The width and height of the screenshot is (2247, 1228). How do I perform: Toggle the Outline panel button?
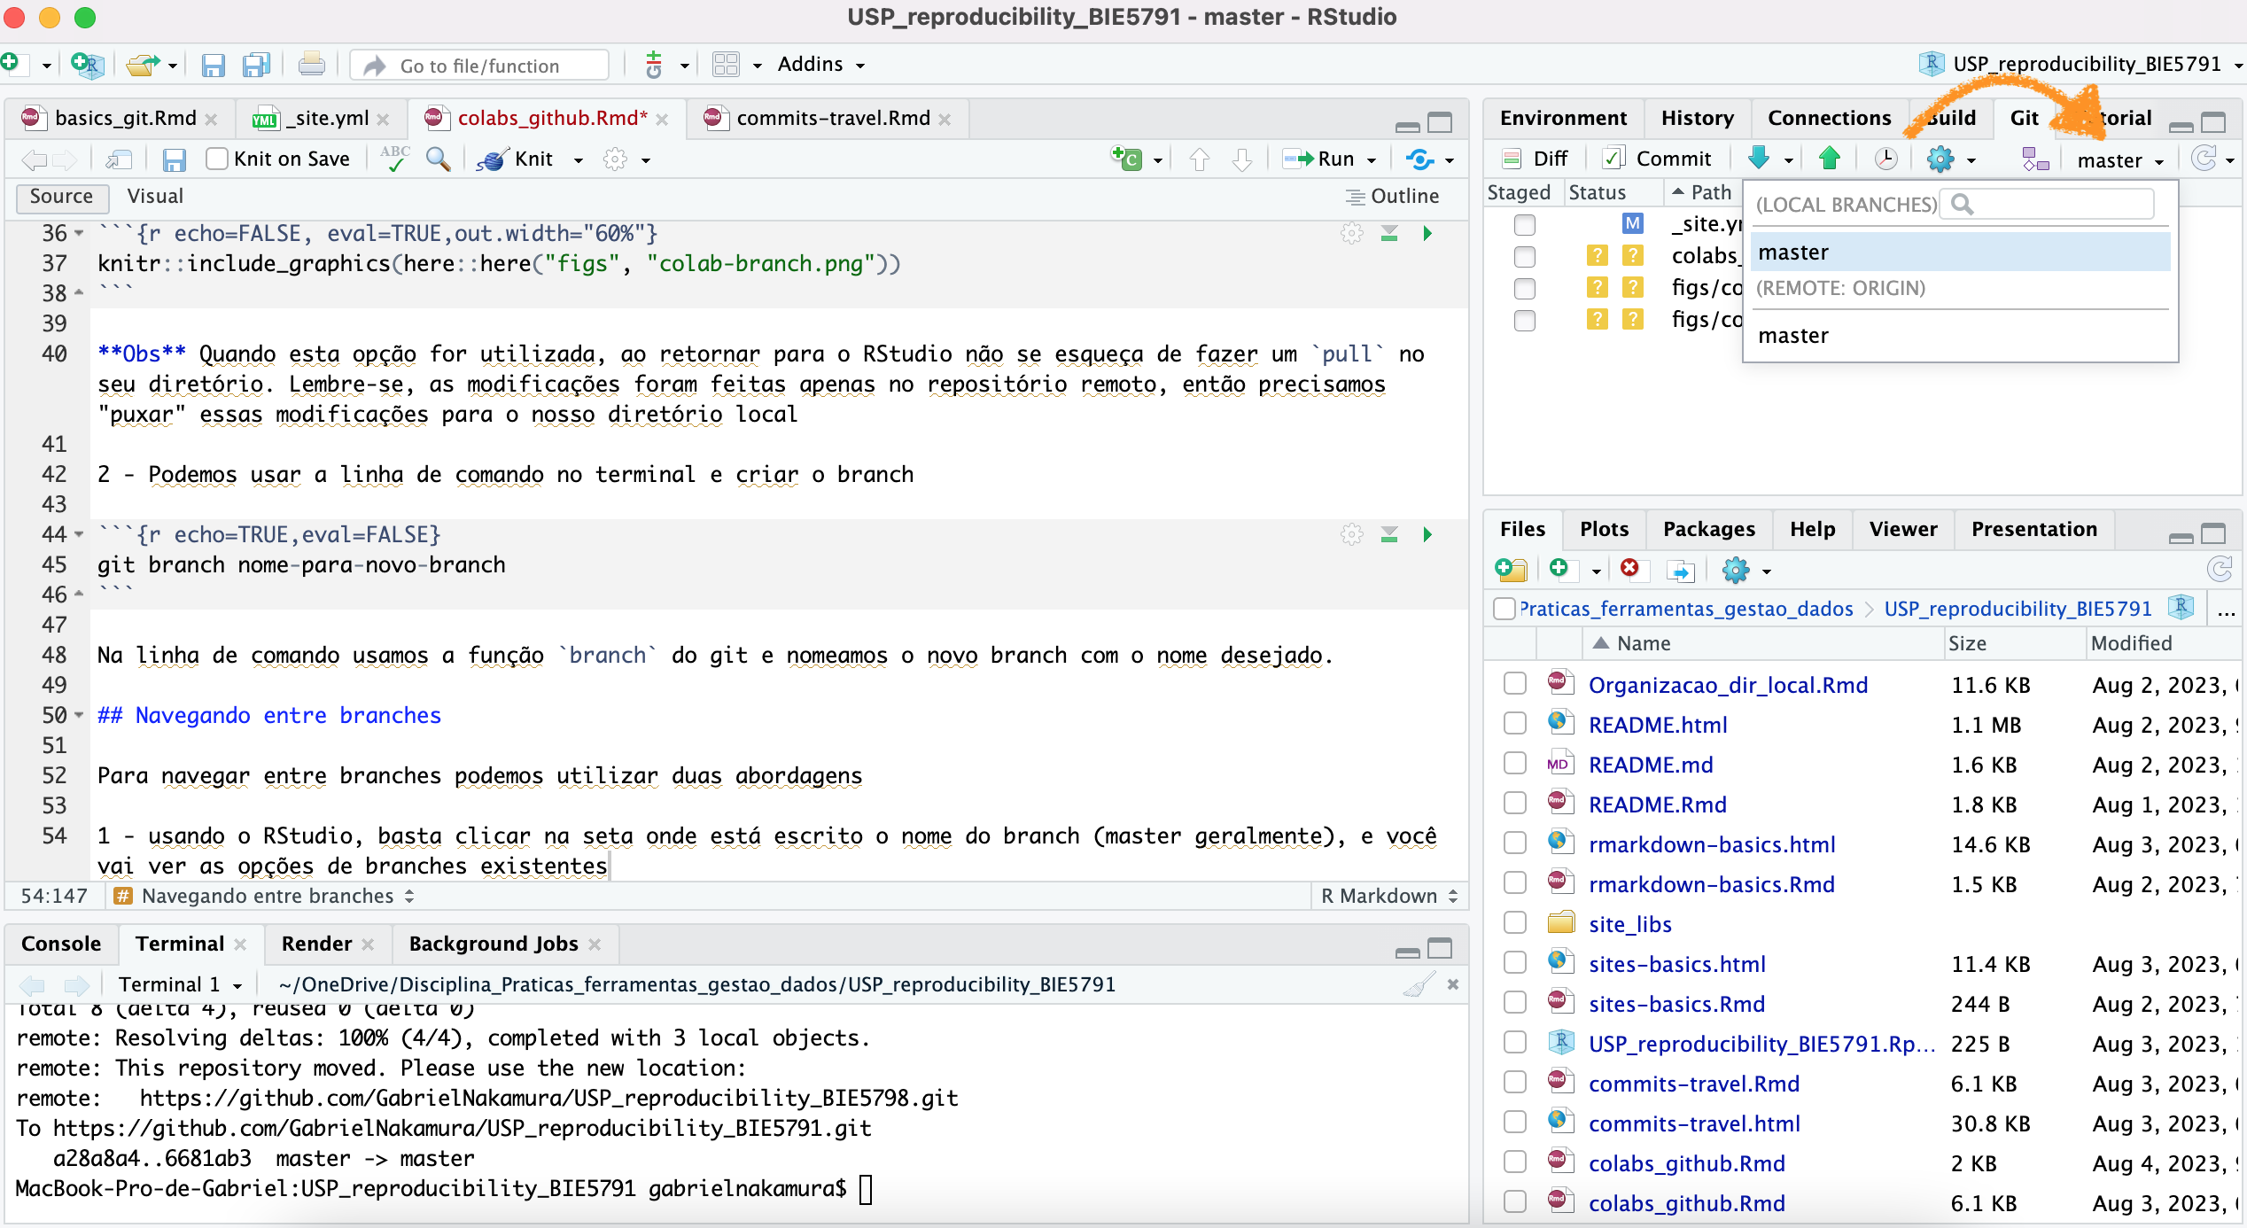tap(1392, 197)
